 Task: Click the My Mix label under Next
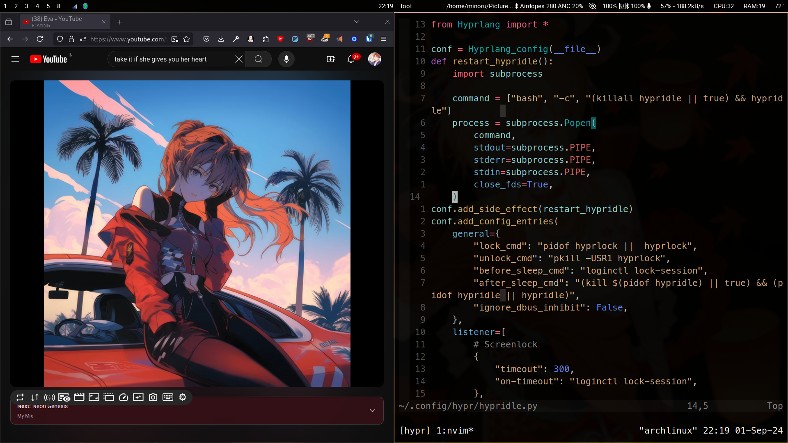tap(25, 416)
